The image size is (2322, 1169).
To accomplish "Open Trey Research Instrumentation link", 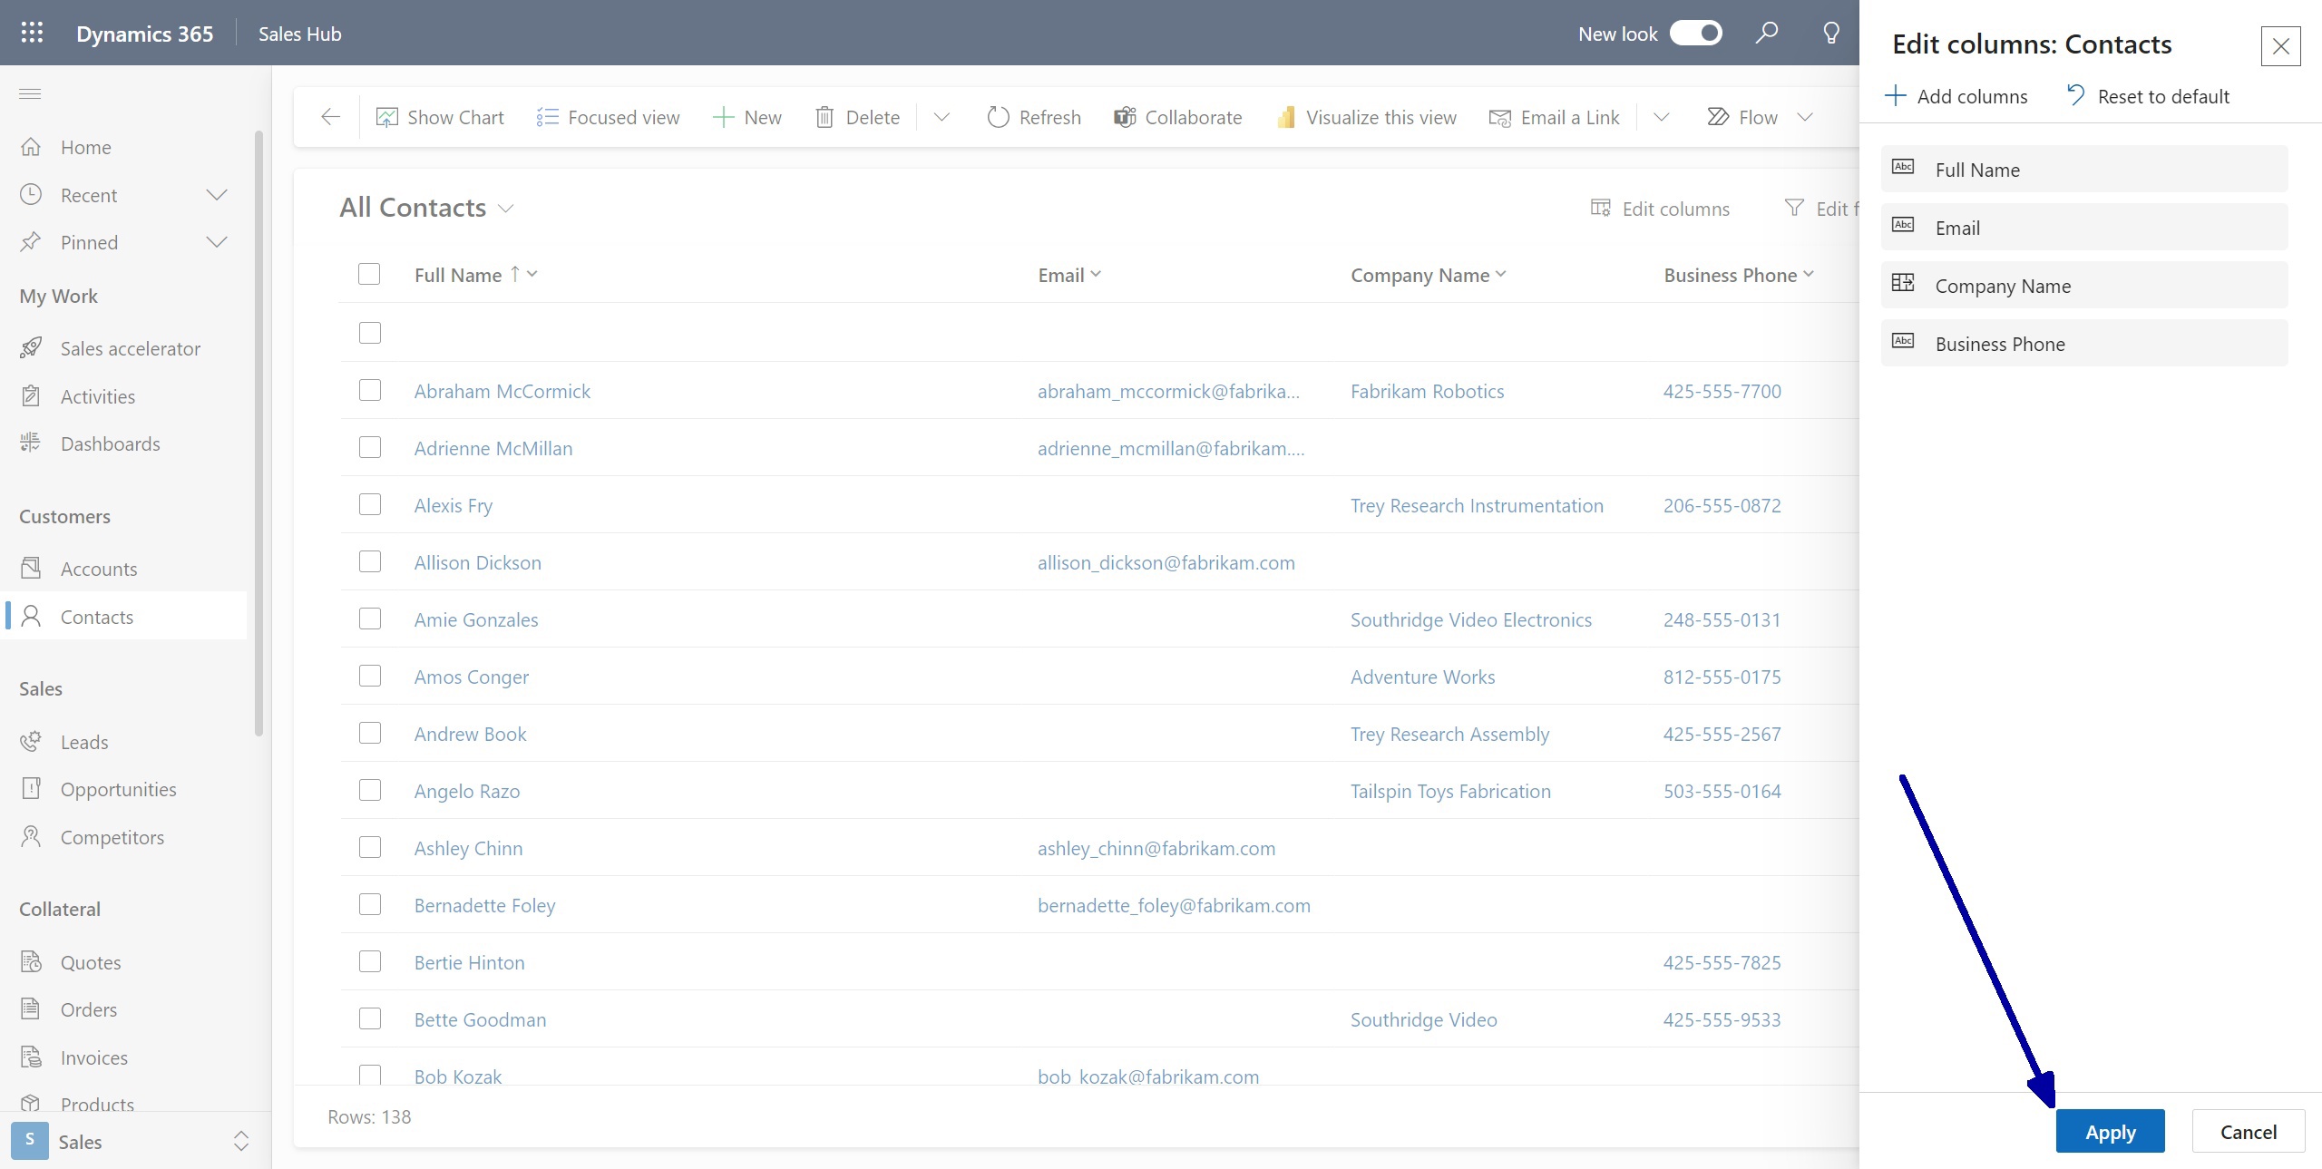I will coord(1477,505).
